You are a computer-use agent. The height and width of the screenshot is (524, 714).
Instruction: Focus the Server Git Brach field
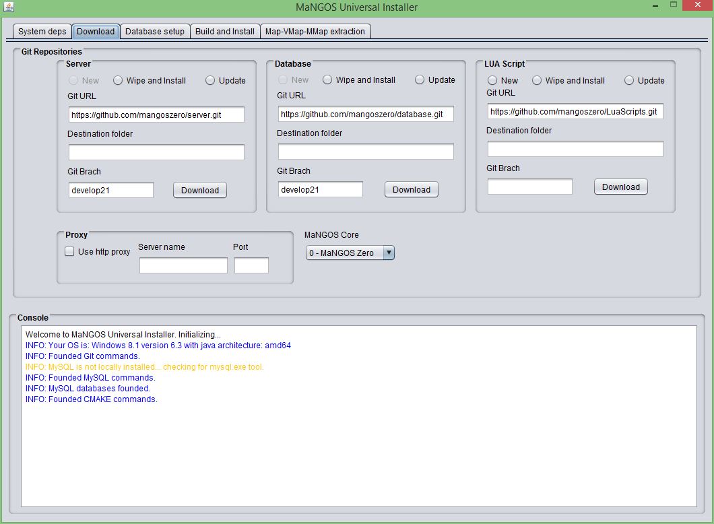coord(111,191)
